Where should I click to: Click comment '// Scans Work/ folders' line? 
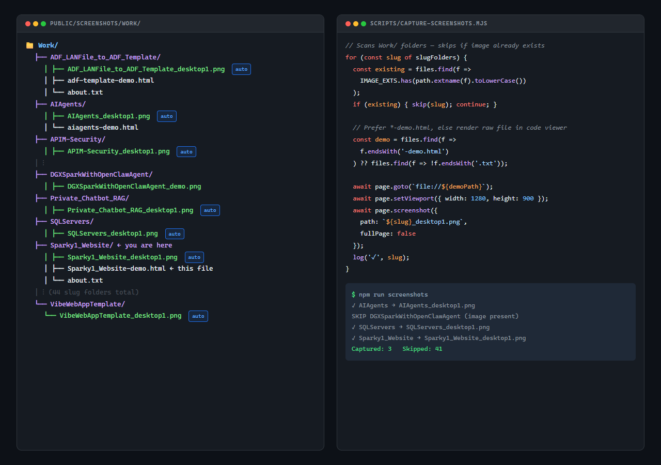click(x=445, y=45)
